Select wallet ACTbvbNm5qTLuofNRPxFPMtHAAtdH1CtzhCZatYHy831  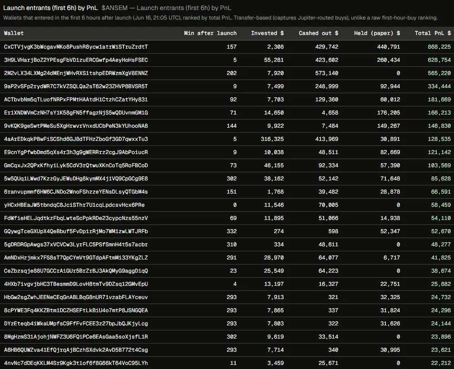[x=76, y=100]
